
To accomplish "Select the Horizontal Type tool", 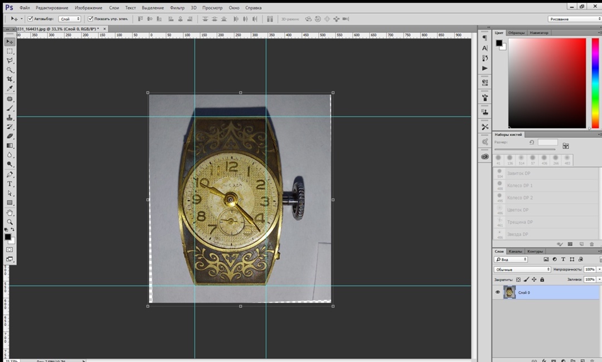I will (x=9, y=184).
